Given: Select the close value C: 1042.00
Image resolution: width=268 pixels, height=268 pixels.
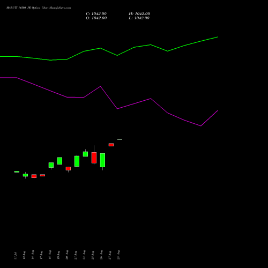Looking at the screenshot, I should [96, 14].
